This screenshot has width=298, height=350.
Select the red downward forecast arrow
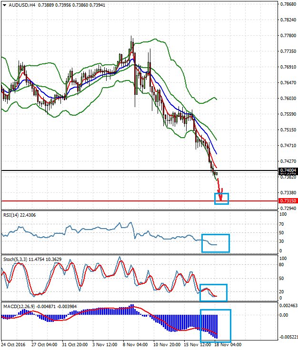(x=219, y=188)
